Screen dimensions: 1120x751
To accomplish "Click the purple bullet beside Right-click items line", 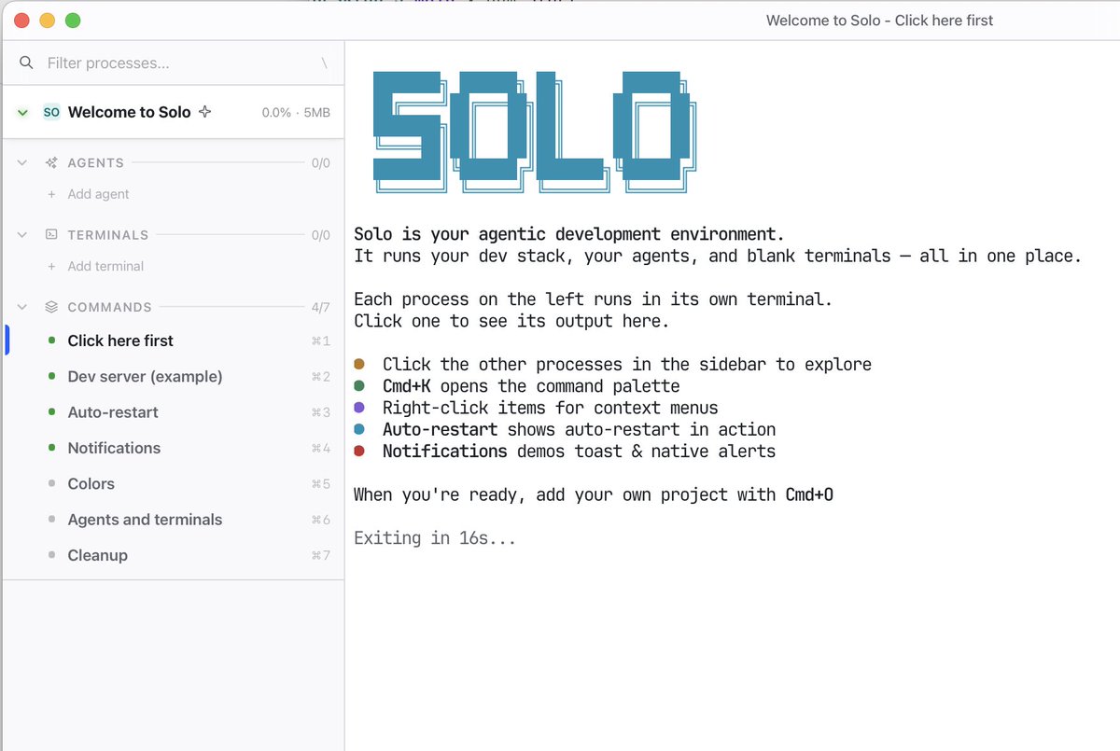I will [x=359, y=408].
